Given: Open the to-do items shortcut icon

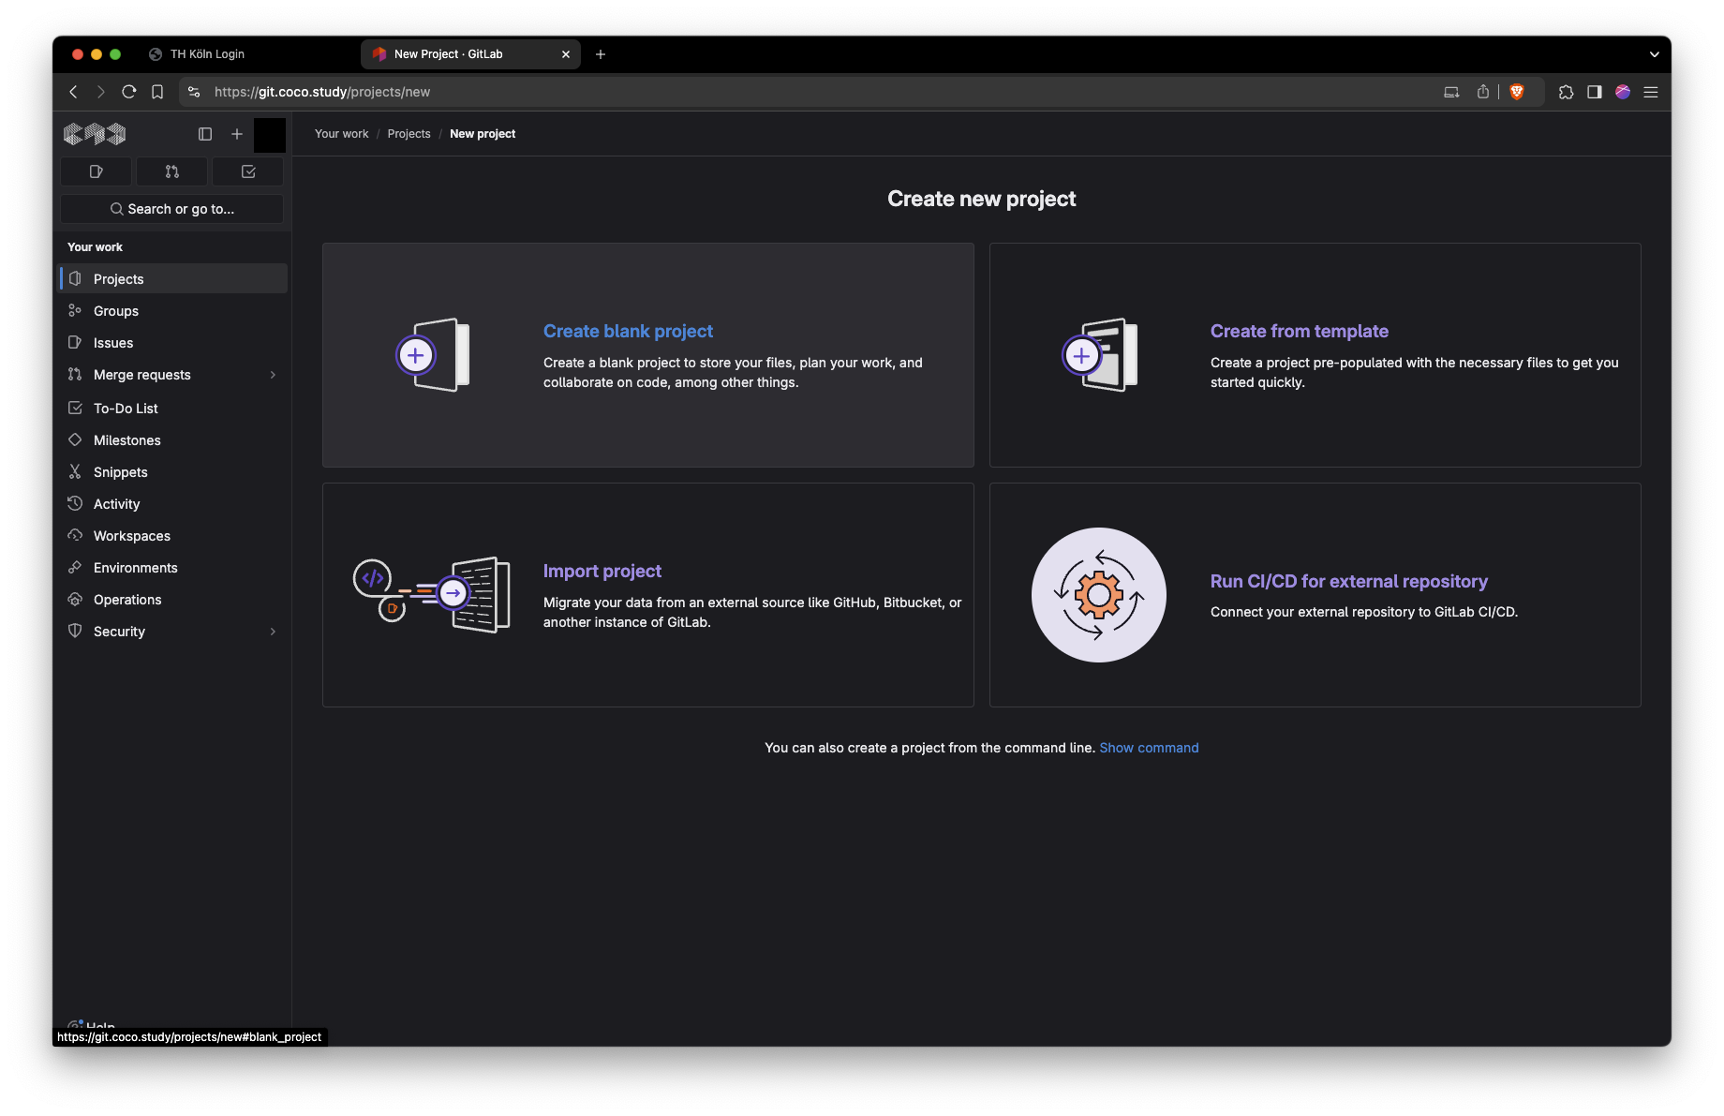Looking at the screenshot, I should (x=248, y=171).
